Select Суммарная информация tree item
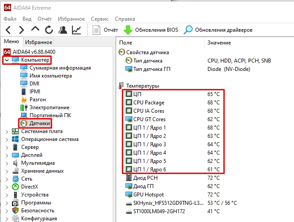Image resolution: width=294 pixels, height=222 pixels. (x=60, y=68)
